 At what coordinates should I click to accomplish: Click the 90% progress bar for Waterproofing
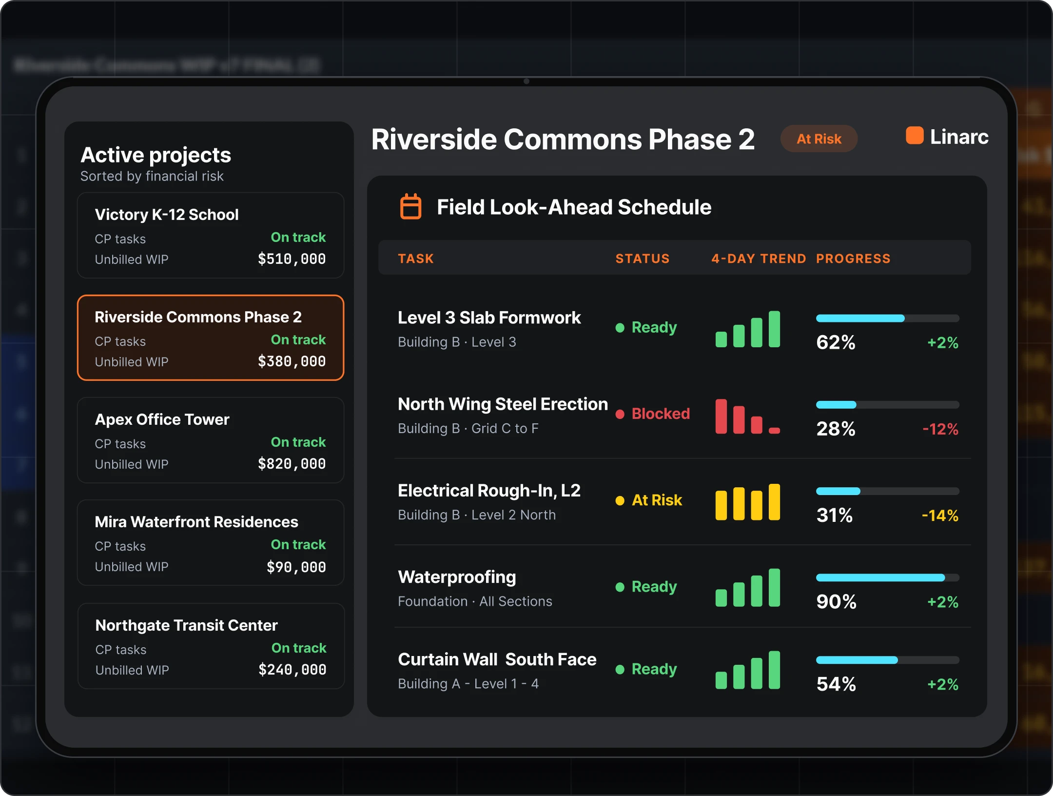click(x=888, y=577)
